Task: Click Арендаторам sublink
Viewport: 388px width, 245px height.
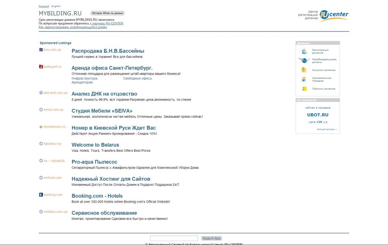Action: 82,82
